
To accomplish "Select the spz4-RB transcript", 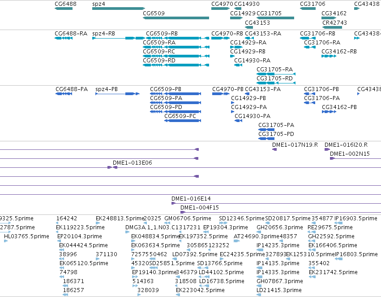I will pos(119,38).
